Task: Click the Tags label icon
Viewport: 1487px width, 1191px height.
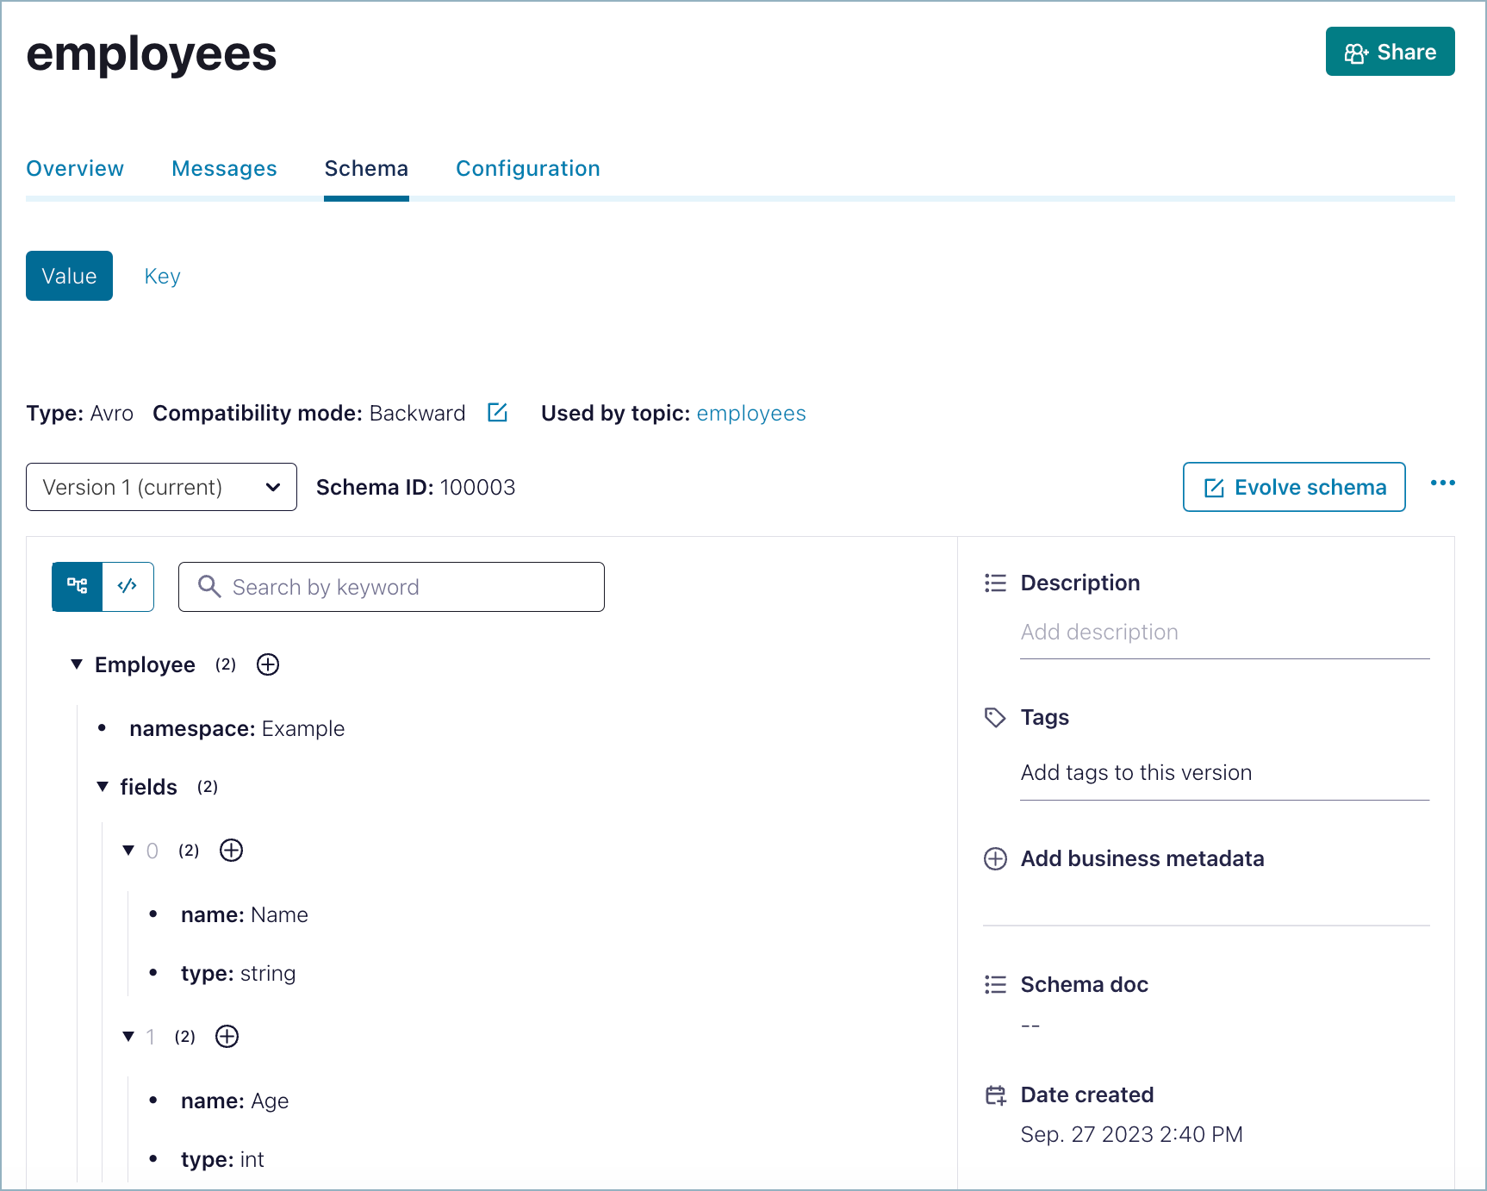Action: click(995, 717)
